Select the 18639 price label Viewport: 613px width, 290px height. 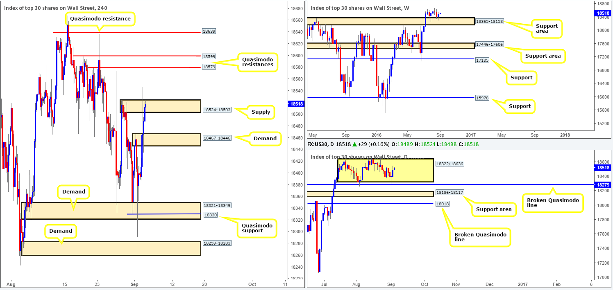209,31
